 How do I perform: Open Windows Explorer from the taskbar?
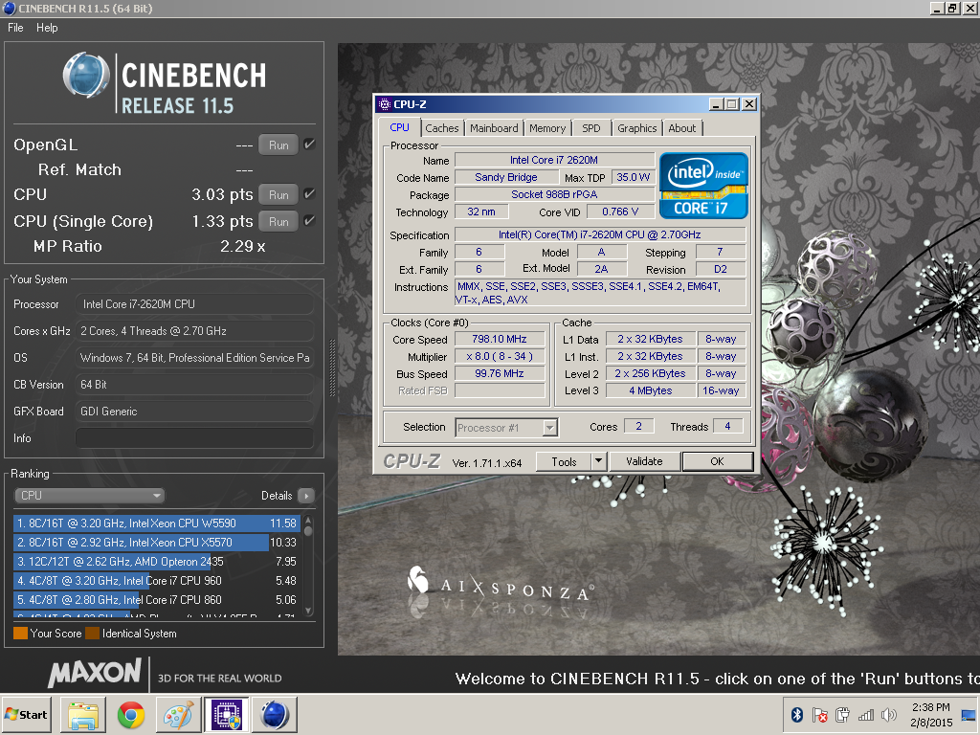point(84,715)
